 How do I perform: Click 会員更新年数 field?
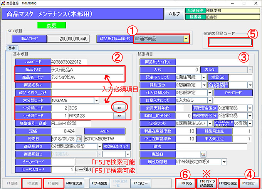180,108
